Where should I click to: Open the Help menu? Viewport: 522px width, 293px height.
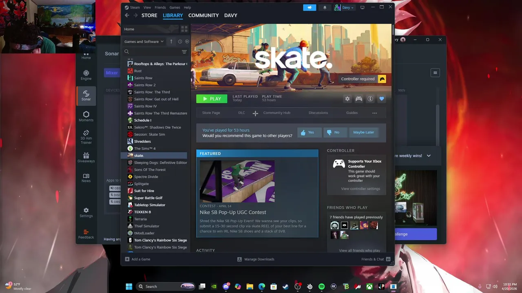click(187, 7)
